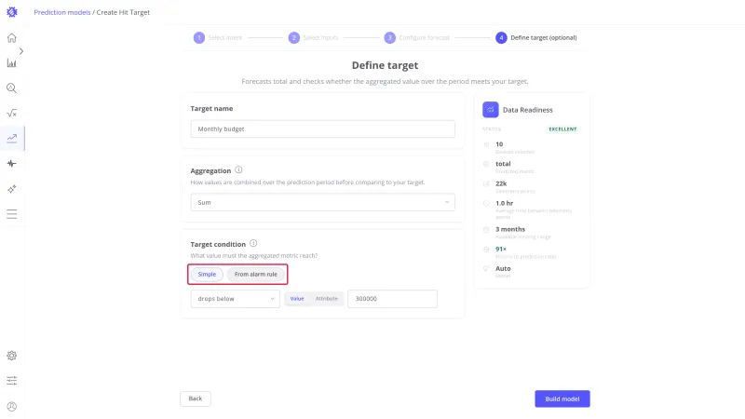Show Aggregation info tooltip icon
This screenshot has width=745, height=419.
[238, 170]
